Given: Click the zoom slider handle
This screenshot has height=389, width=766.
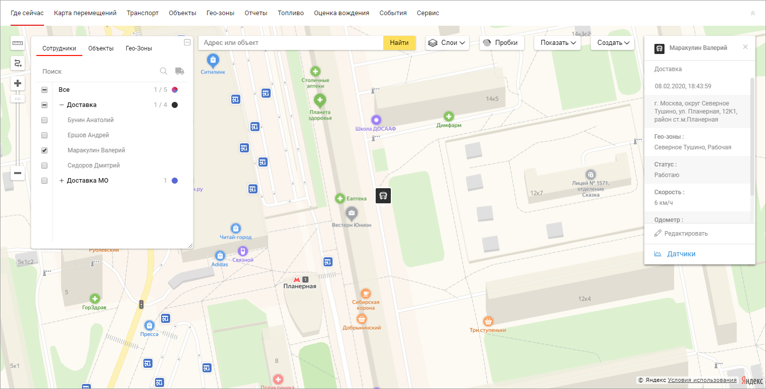Looking at the screenshot, I should (18, 99).
